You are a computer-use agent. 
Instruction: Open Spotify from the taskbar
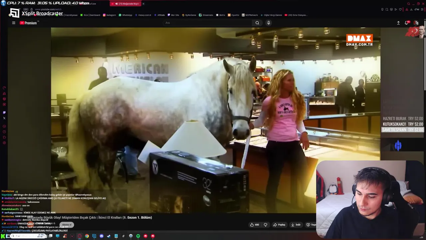tap(138, 236)
